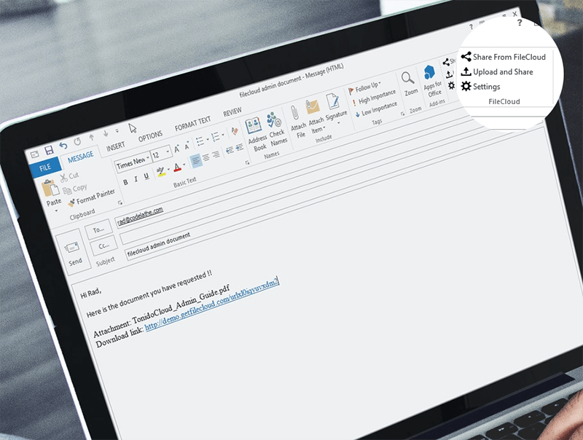Decrease the paragraph indent

[230, 150]
